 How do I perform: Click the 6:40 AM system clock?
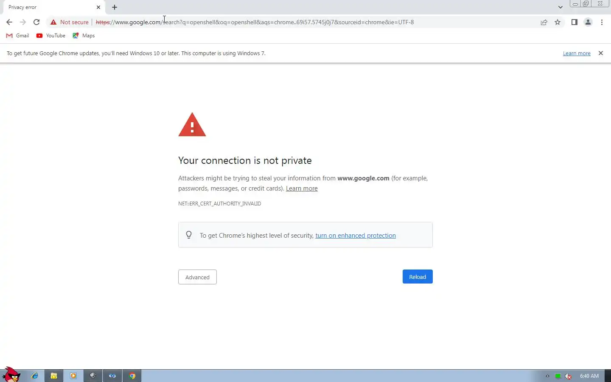tap(589, 376)
